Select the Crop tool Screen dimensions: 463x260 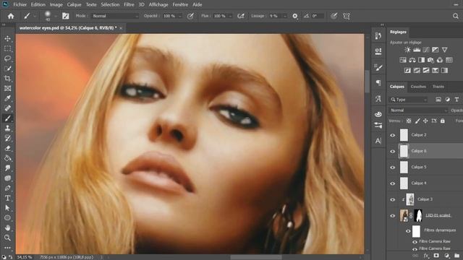(x=8, y=79)
